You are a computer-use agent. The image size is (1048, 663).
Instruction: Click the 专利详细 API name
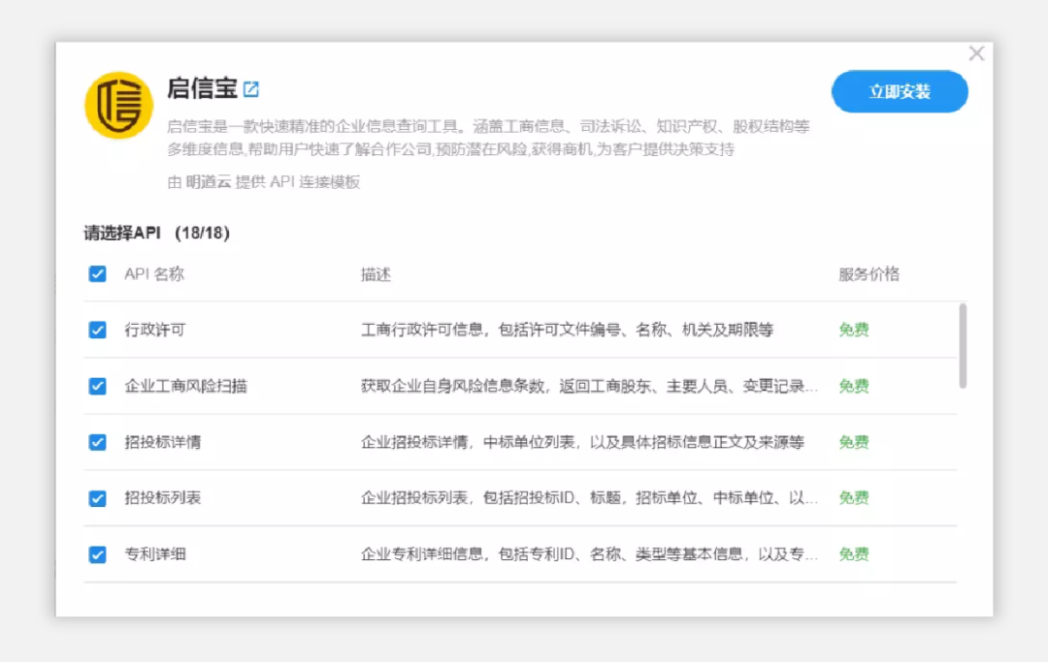click(x=154, y=554)
